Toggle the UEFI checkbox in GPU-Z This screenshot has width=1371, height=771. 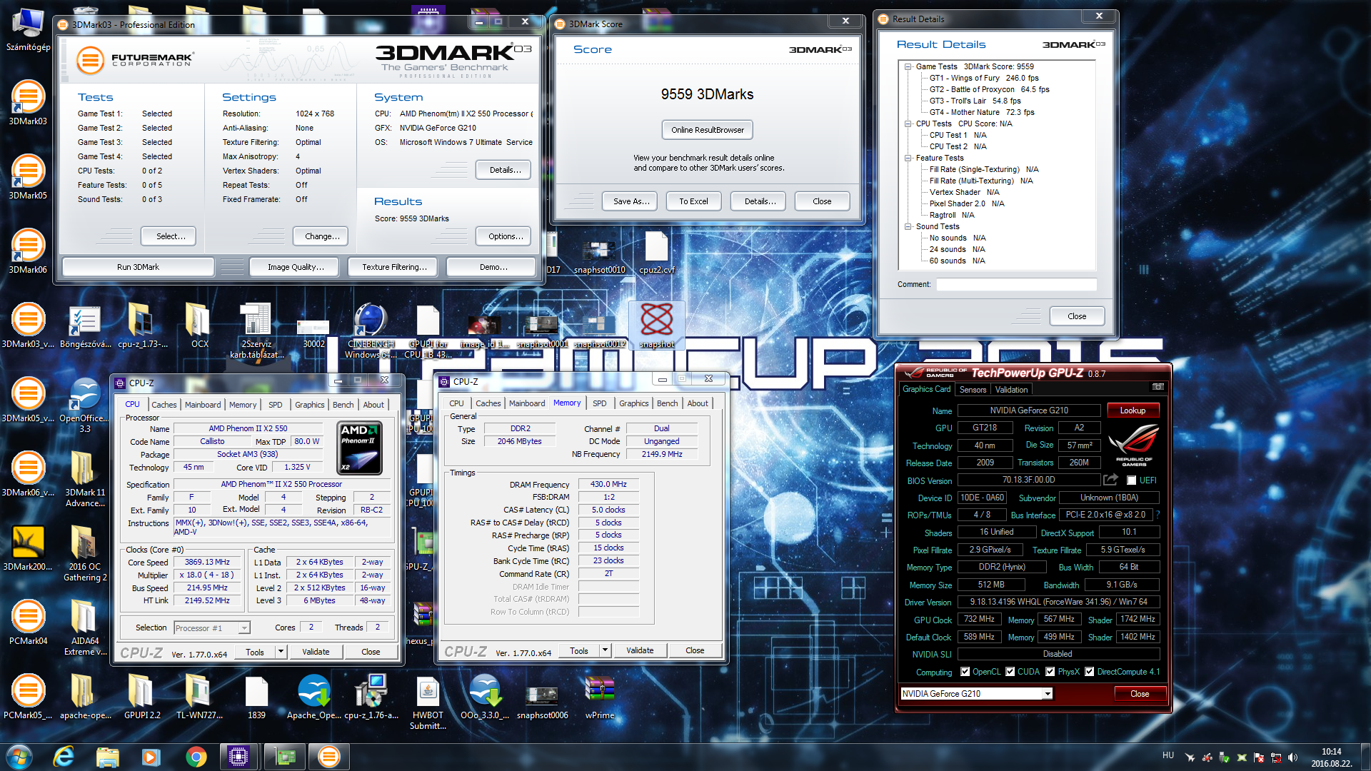coord(1132,480)
